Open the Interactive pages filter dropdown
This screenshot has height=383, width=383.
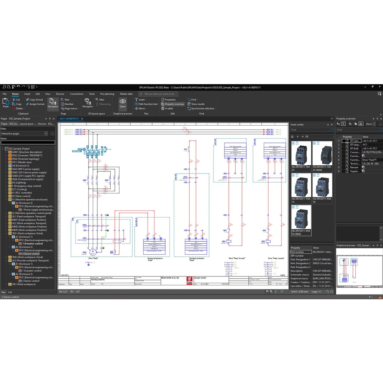(x=46, y=134)
